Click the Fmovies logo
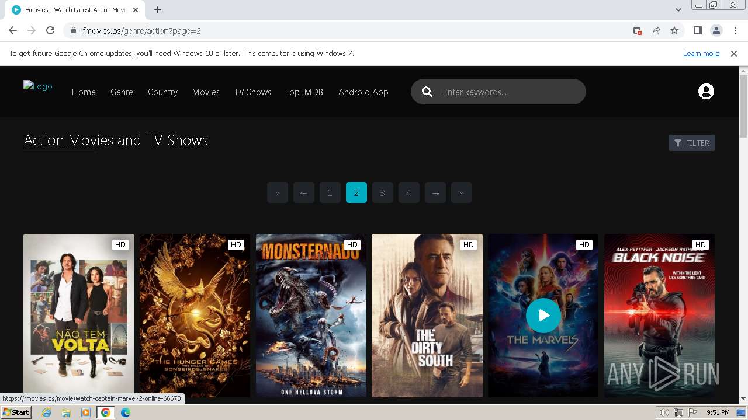Viewport: 748px width, 420px height. pyautogui.click(x=38, y=86)
